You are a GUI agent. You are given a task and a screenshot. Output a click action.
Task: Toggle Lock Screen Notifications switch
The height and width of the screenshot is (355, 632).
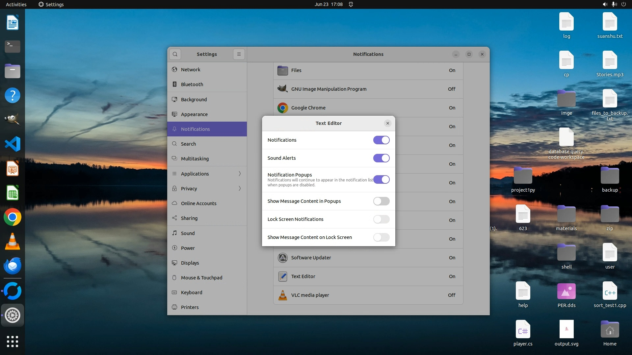click(381, 219)
